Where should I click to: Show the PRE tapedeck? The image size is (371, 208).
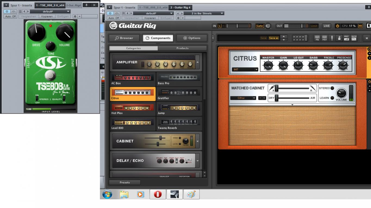coord(317,38)
